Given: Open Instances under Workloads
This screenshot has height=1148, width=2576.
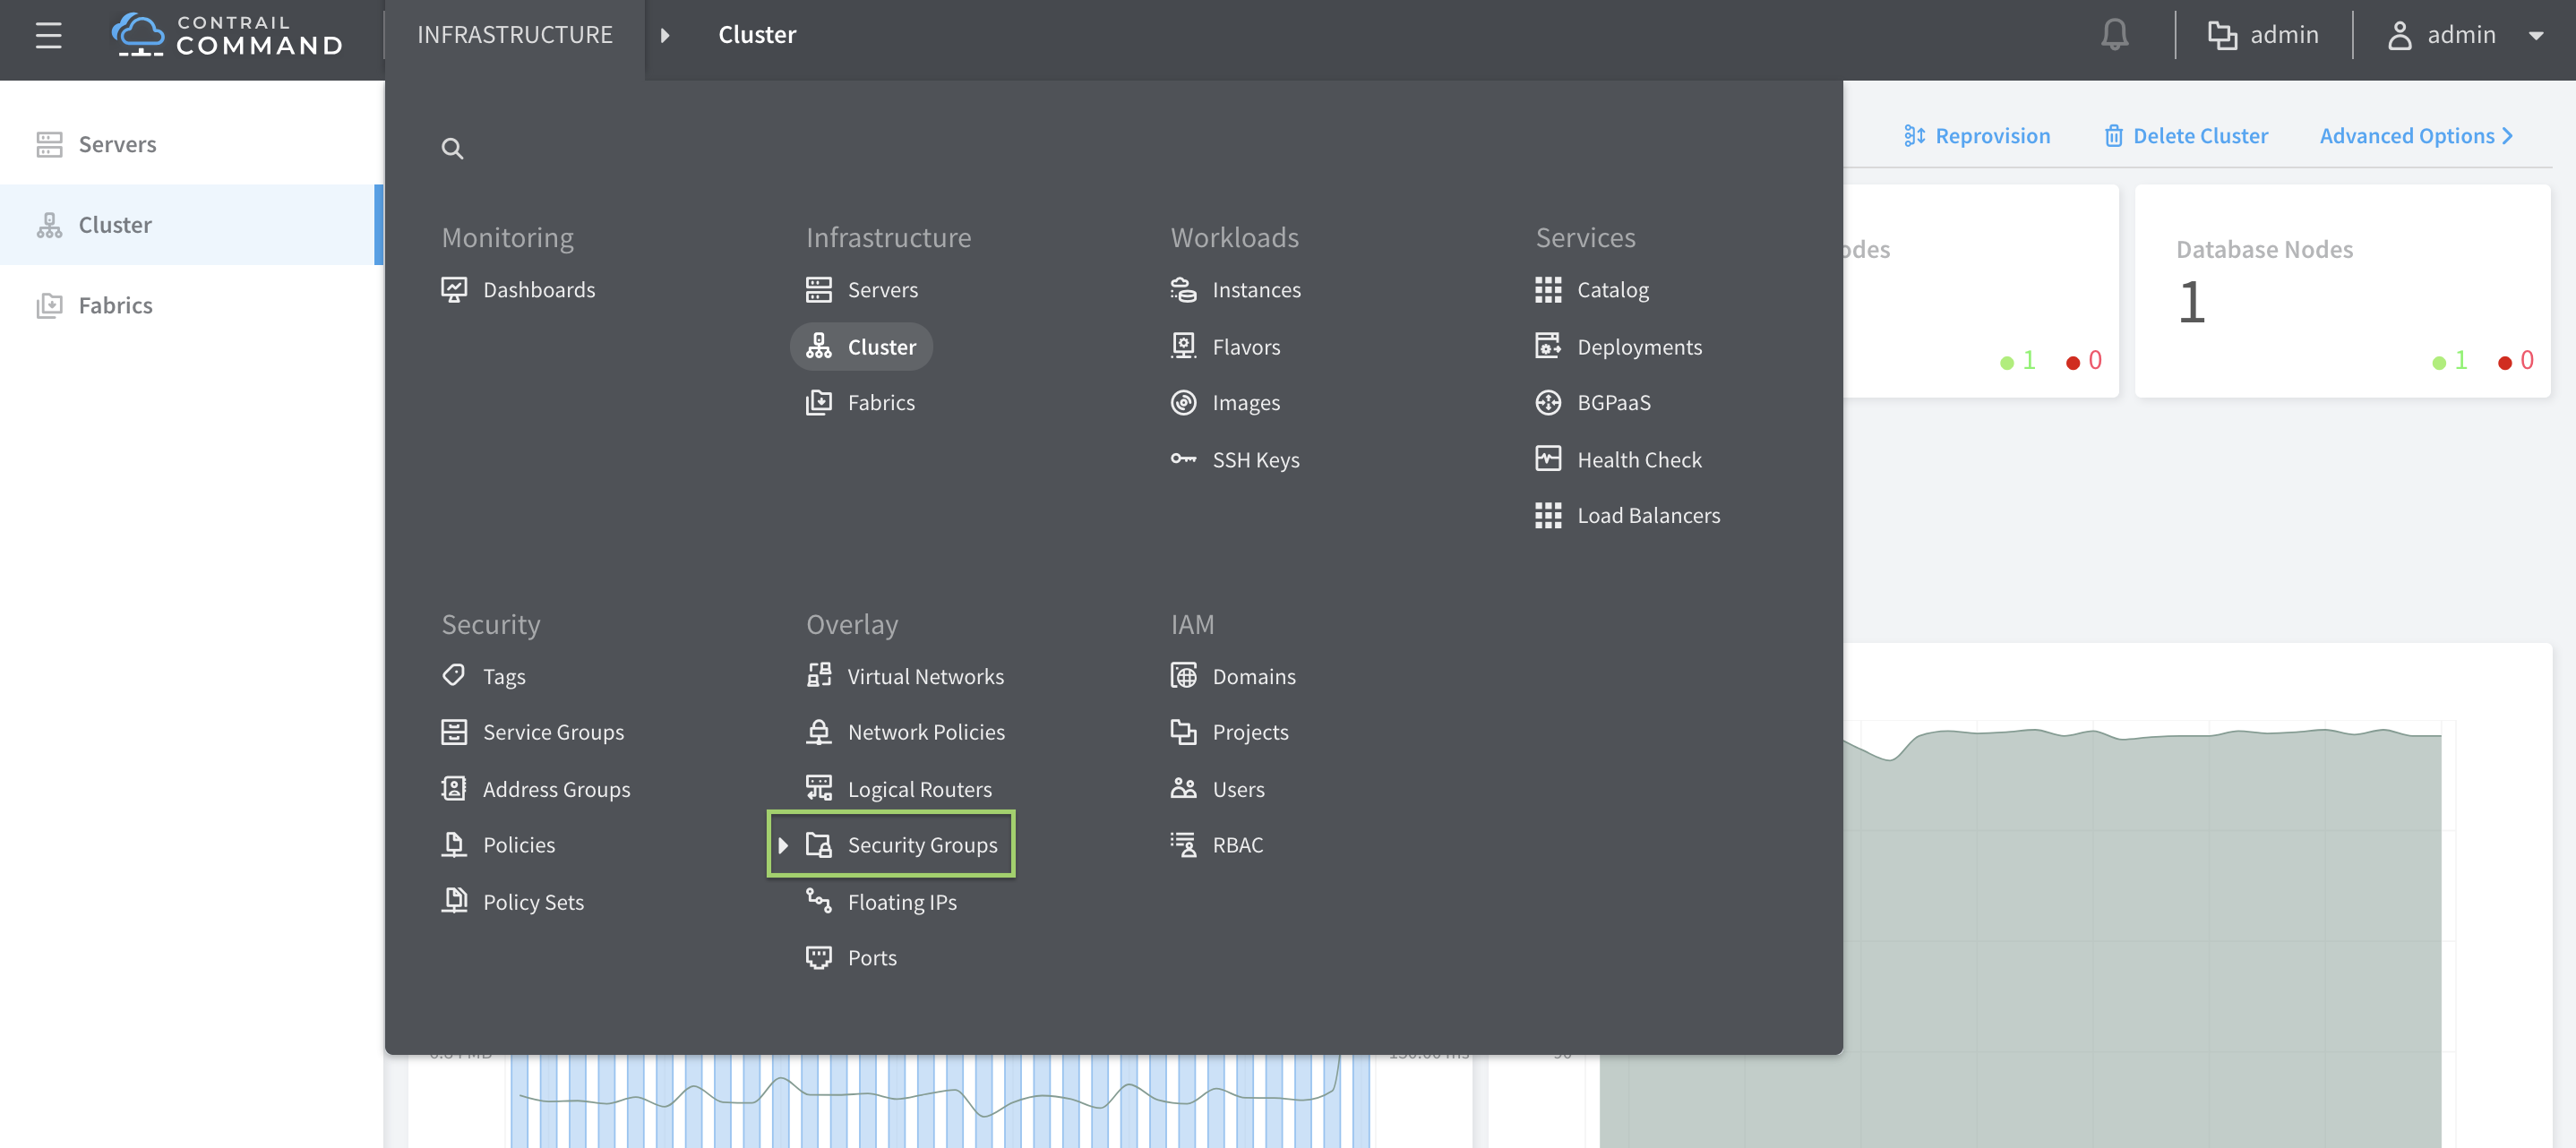Looking at the screenshot, I should click(x=1256, y=290).
